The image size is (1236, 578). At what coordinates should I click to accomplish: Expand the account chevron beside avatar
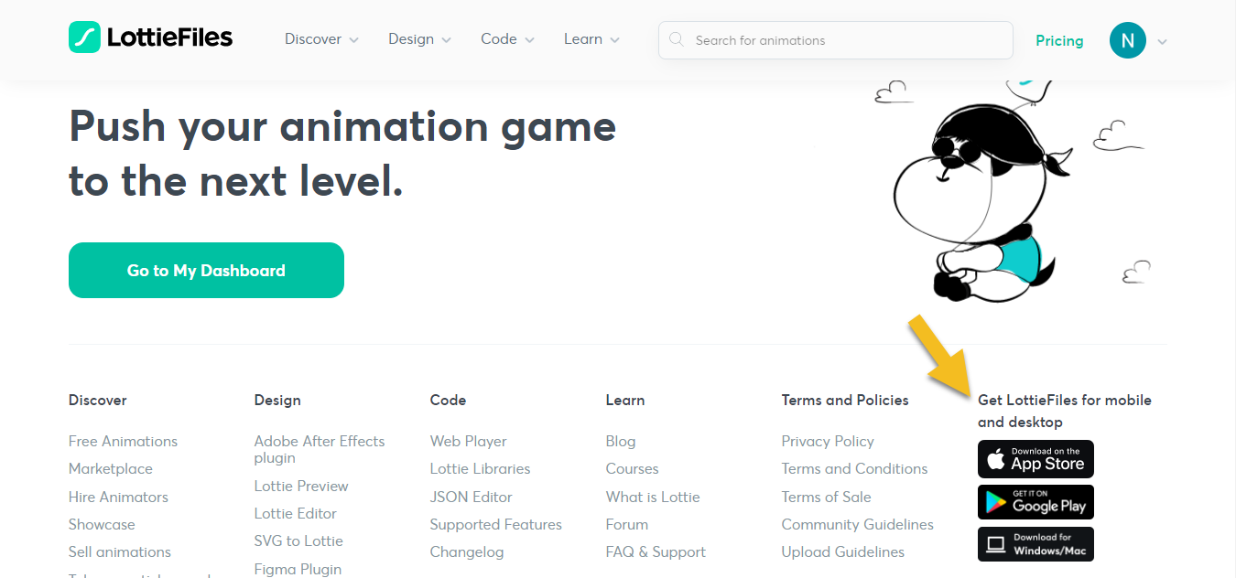pyautogui.click(x=1163, y=41)
